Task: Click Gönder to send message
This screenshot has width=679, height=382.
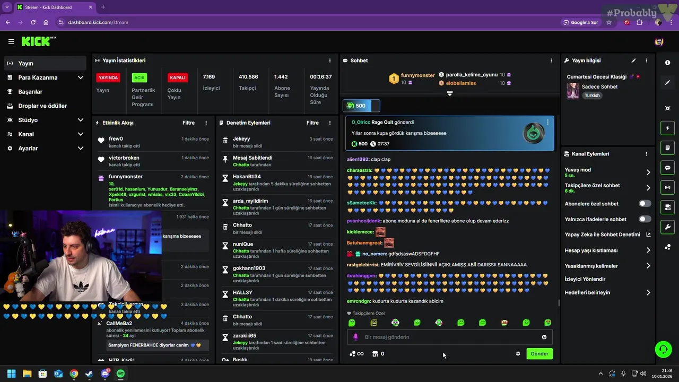Action: click(x=539, y=354)
